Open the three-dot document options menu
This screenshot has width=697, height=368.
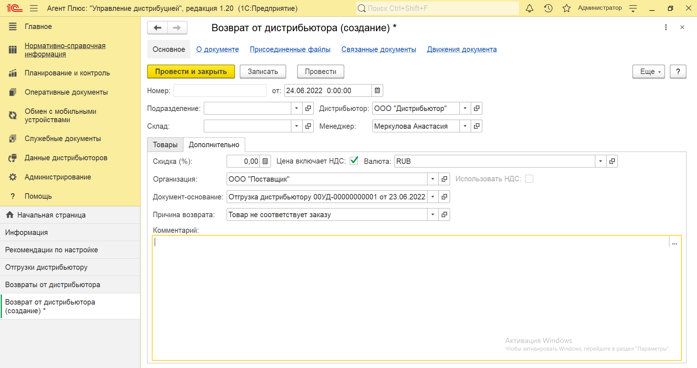(666, 27)
